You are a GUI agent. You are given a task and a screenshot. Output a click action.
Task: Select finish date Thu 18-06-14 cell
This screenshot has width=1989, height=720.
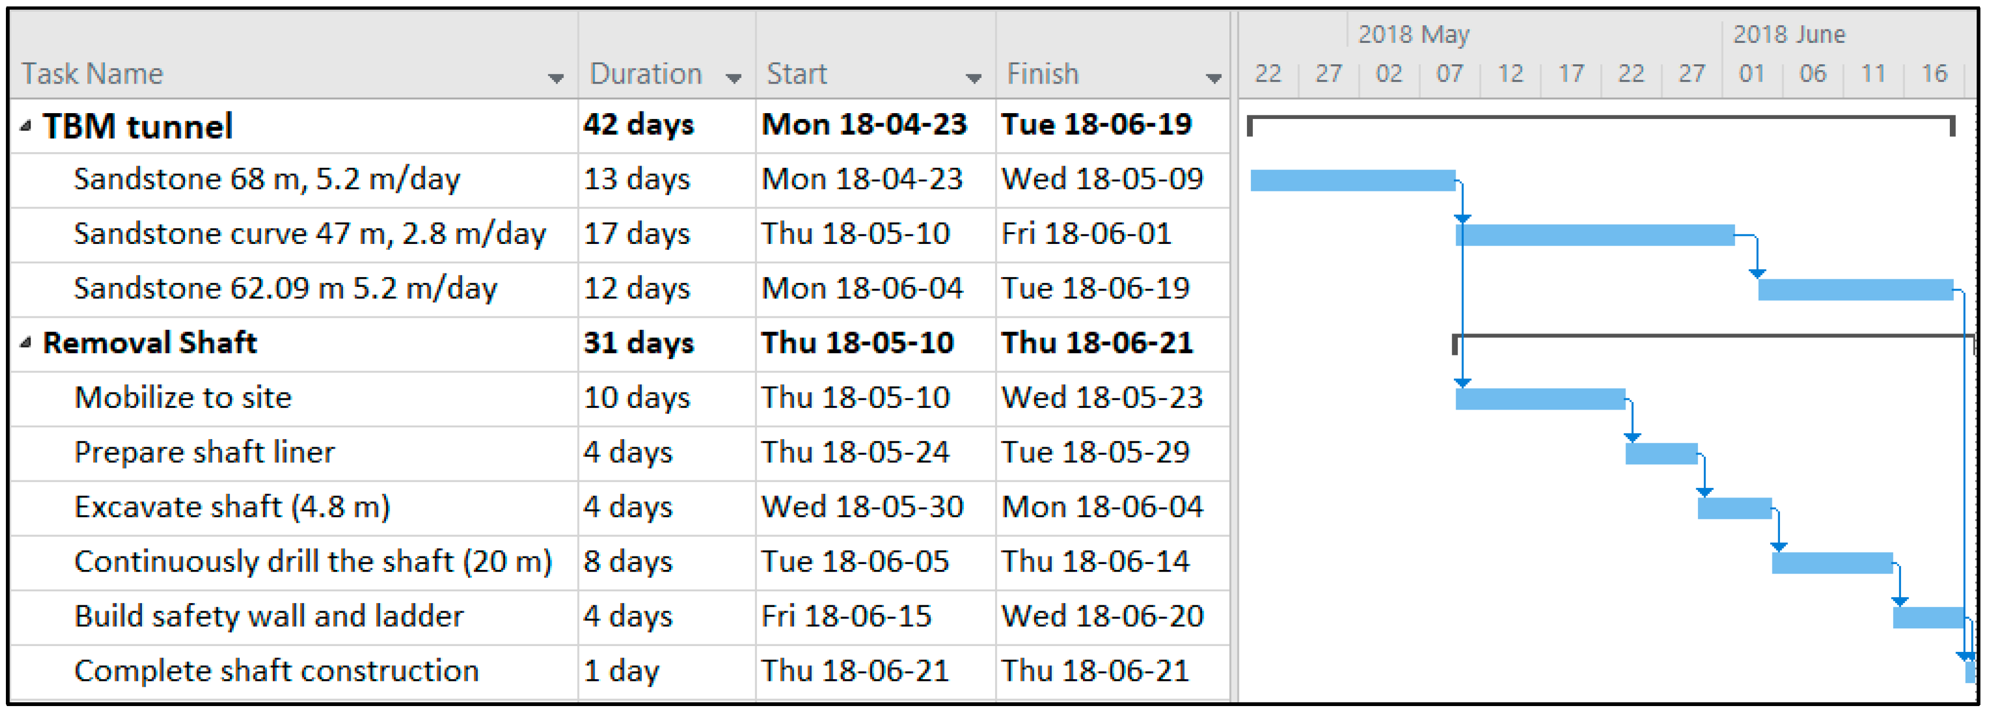pos(1095,562)
